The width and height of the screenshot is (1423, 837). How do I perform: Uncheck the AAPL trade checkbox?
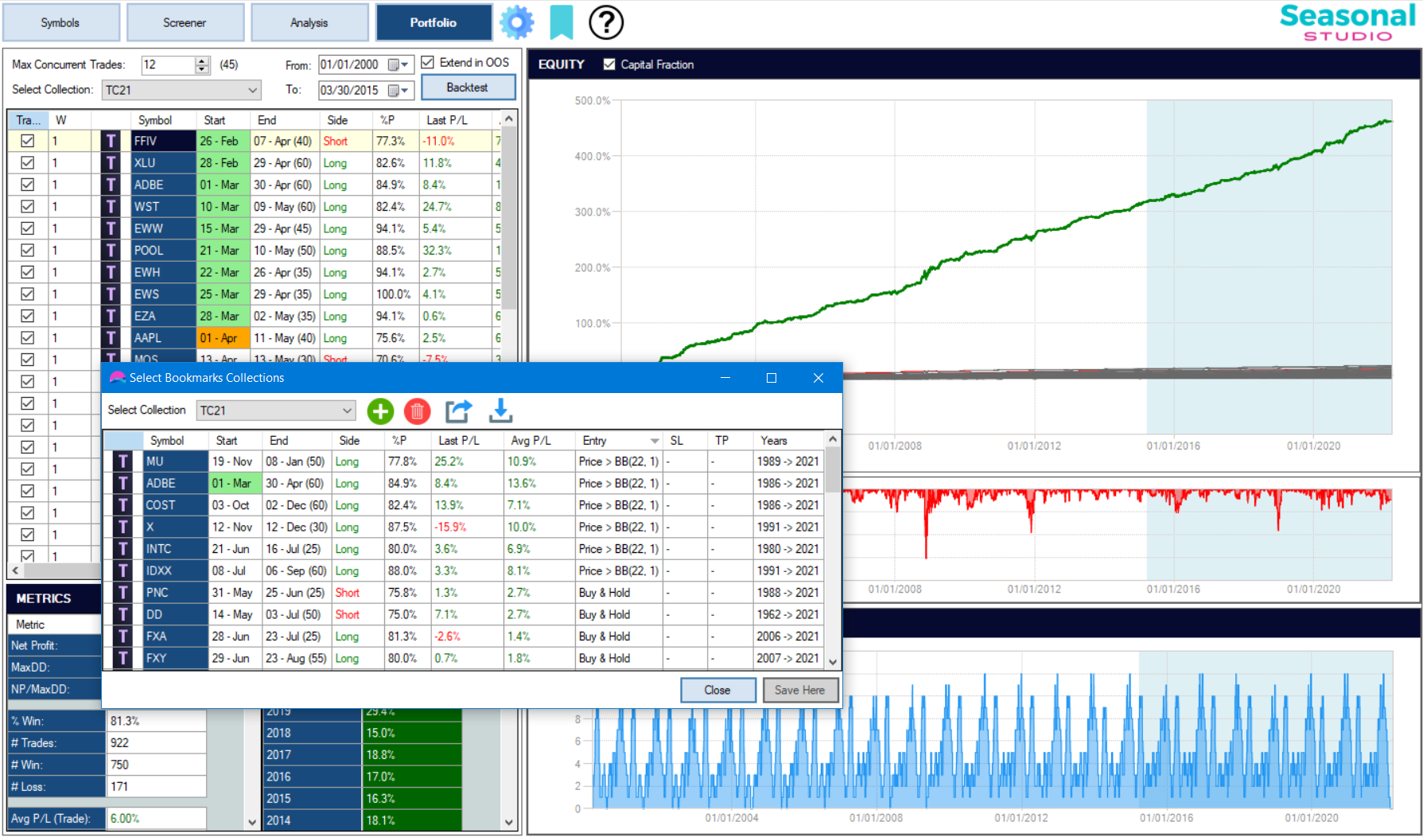point(28,337)
